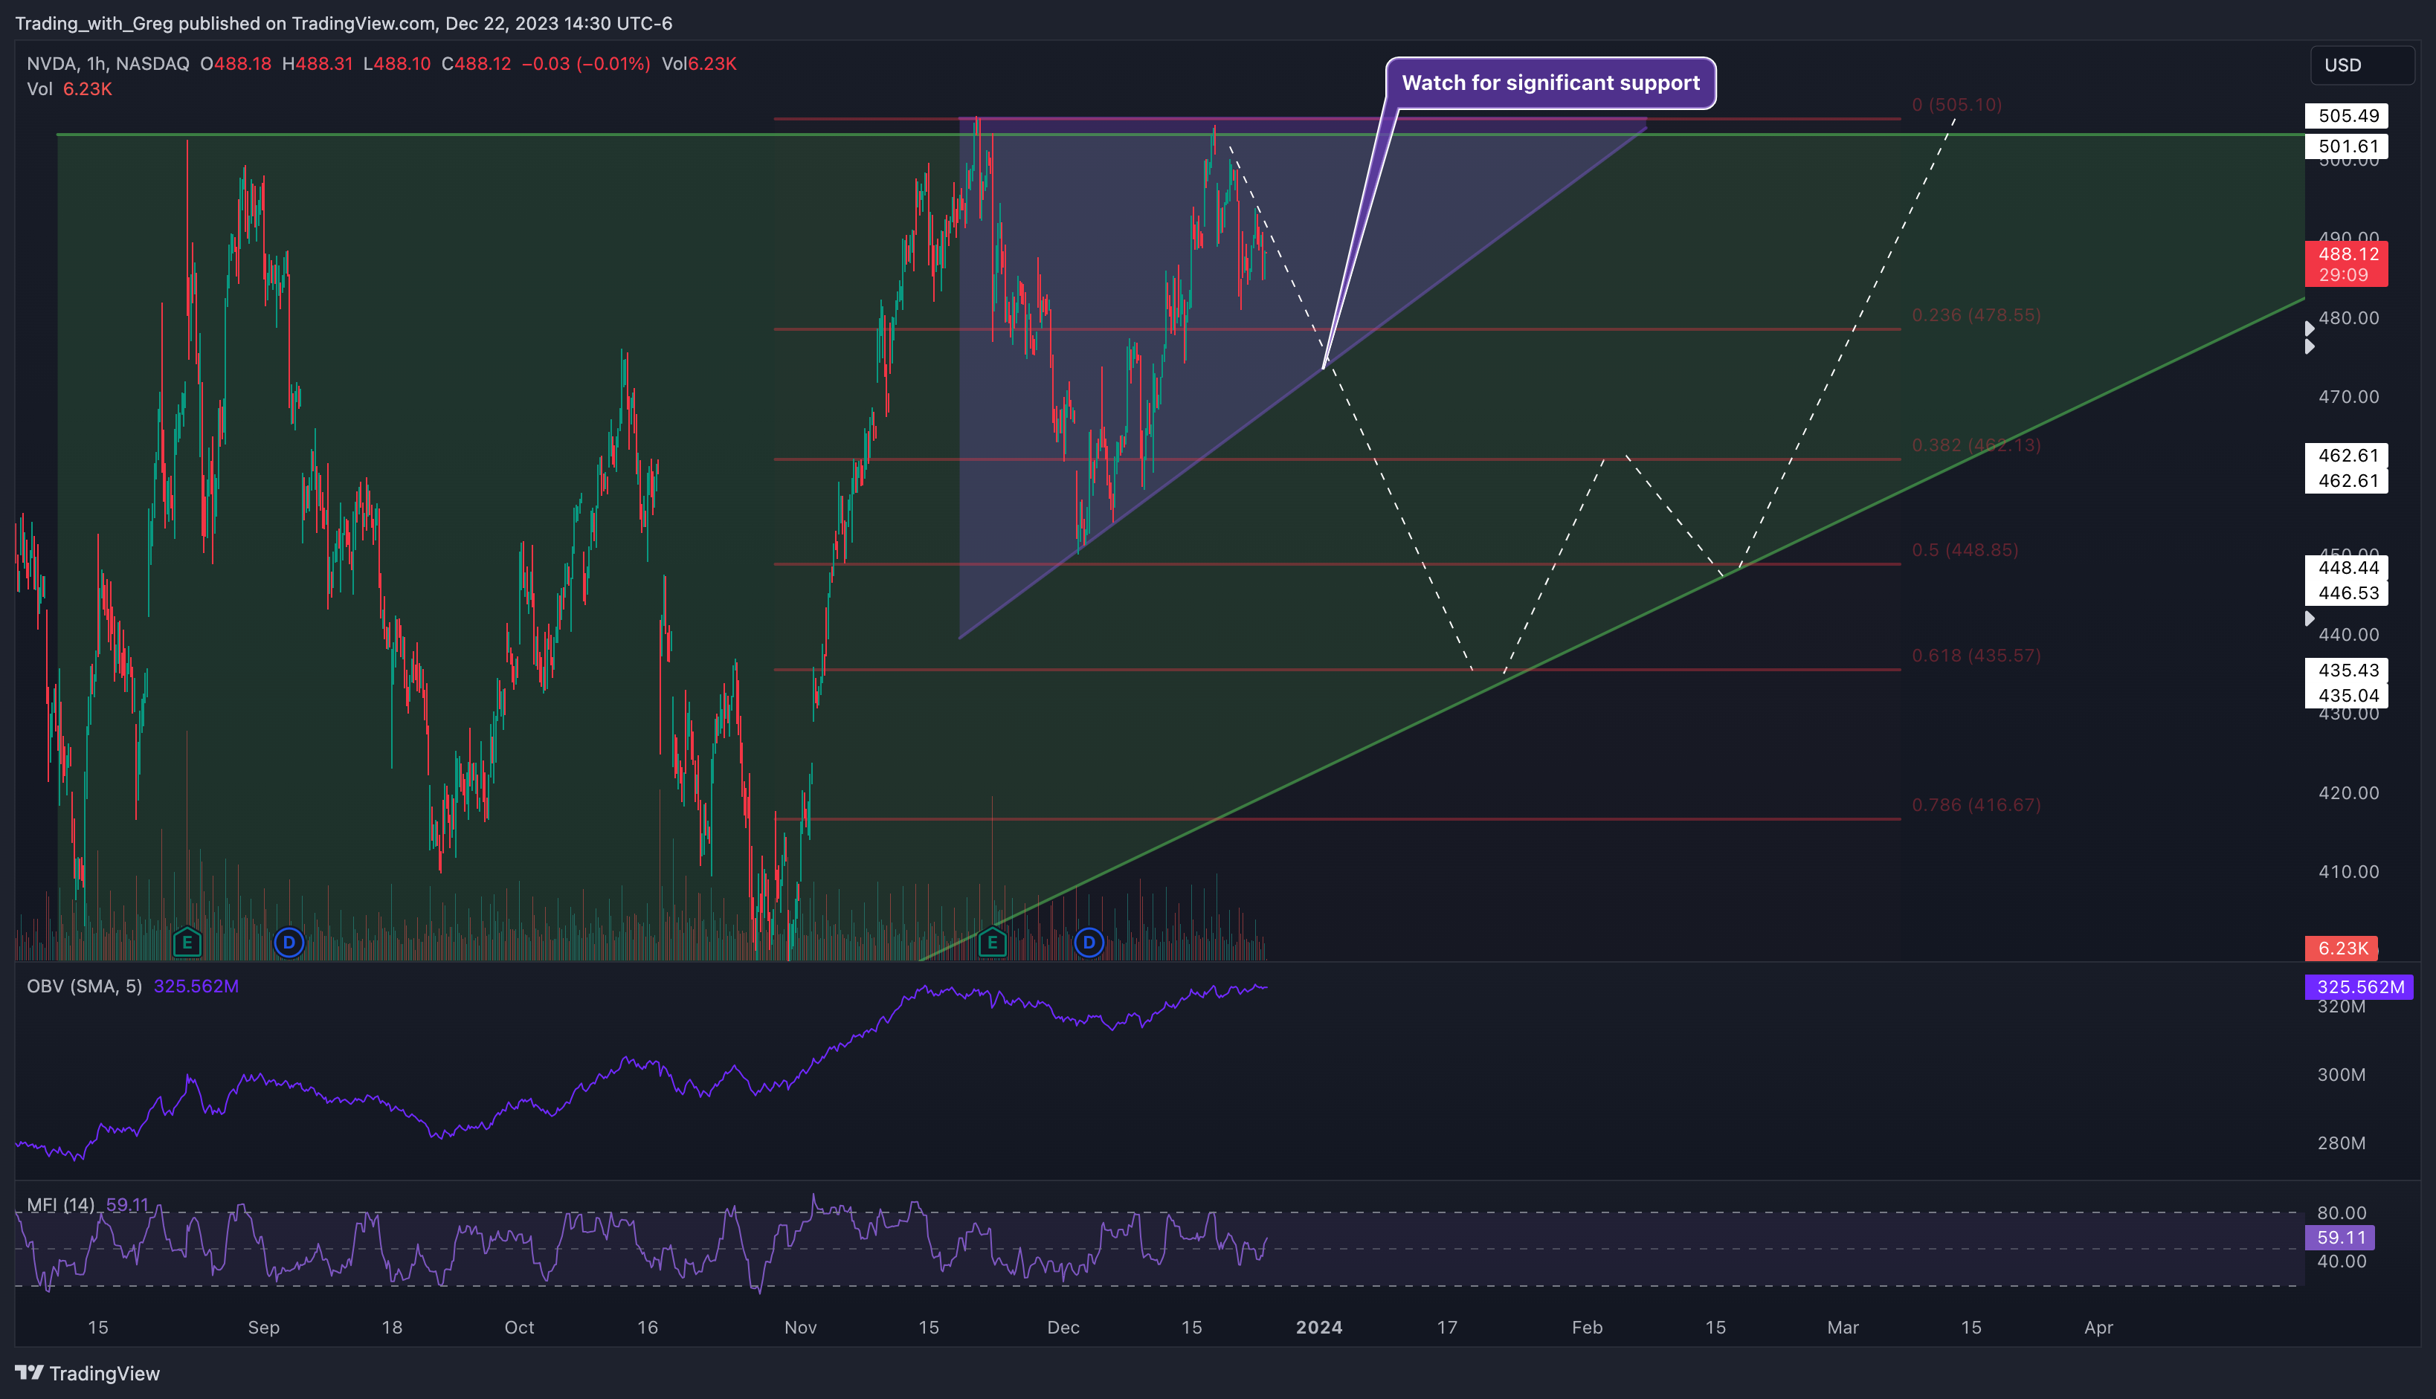The width and height of the screenshot is (2436, 1399).
Task: Click the purple 325.562M OBV value label
Action: tap(2359, 986)
